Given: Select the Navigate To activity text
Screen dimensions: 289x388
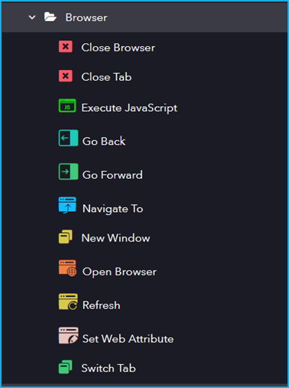Looking at the screenshot, I should [x=112, y=208].
